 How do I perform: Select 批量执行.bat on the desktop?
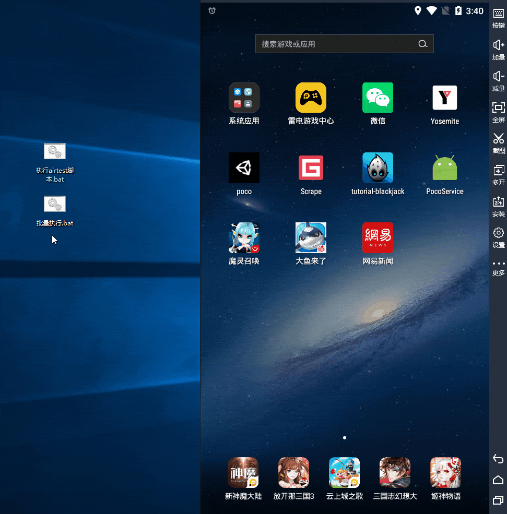point(55,211)
